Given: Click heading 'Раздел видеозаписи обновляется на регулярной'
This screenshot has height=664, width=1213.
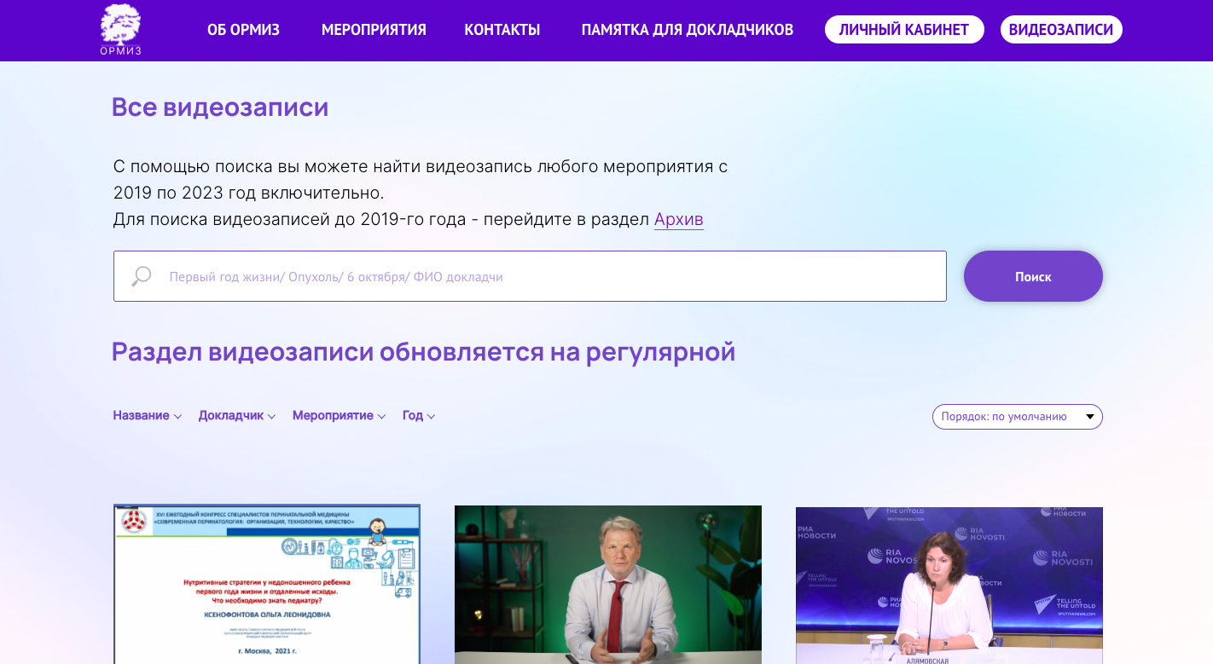Looking at the screenshot, I should 423,351.
